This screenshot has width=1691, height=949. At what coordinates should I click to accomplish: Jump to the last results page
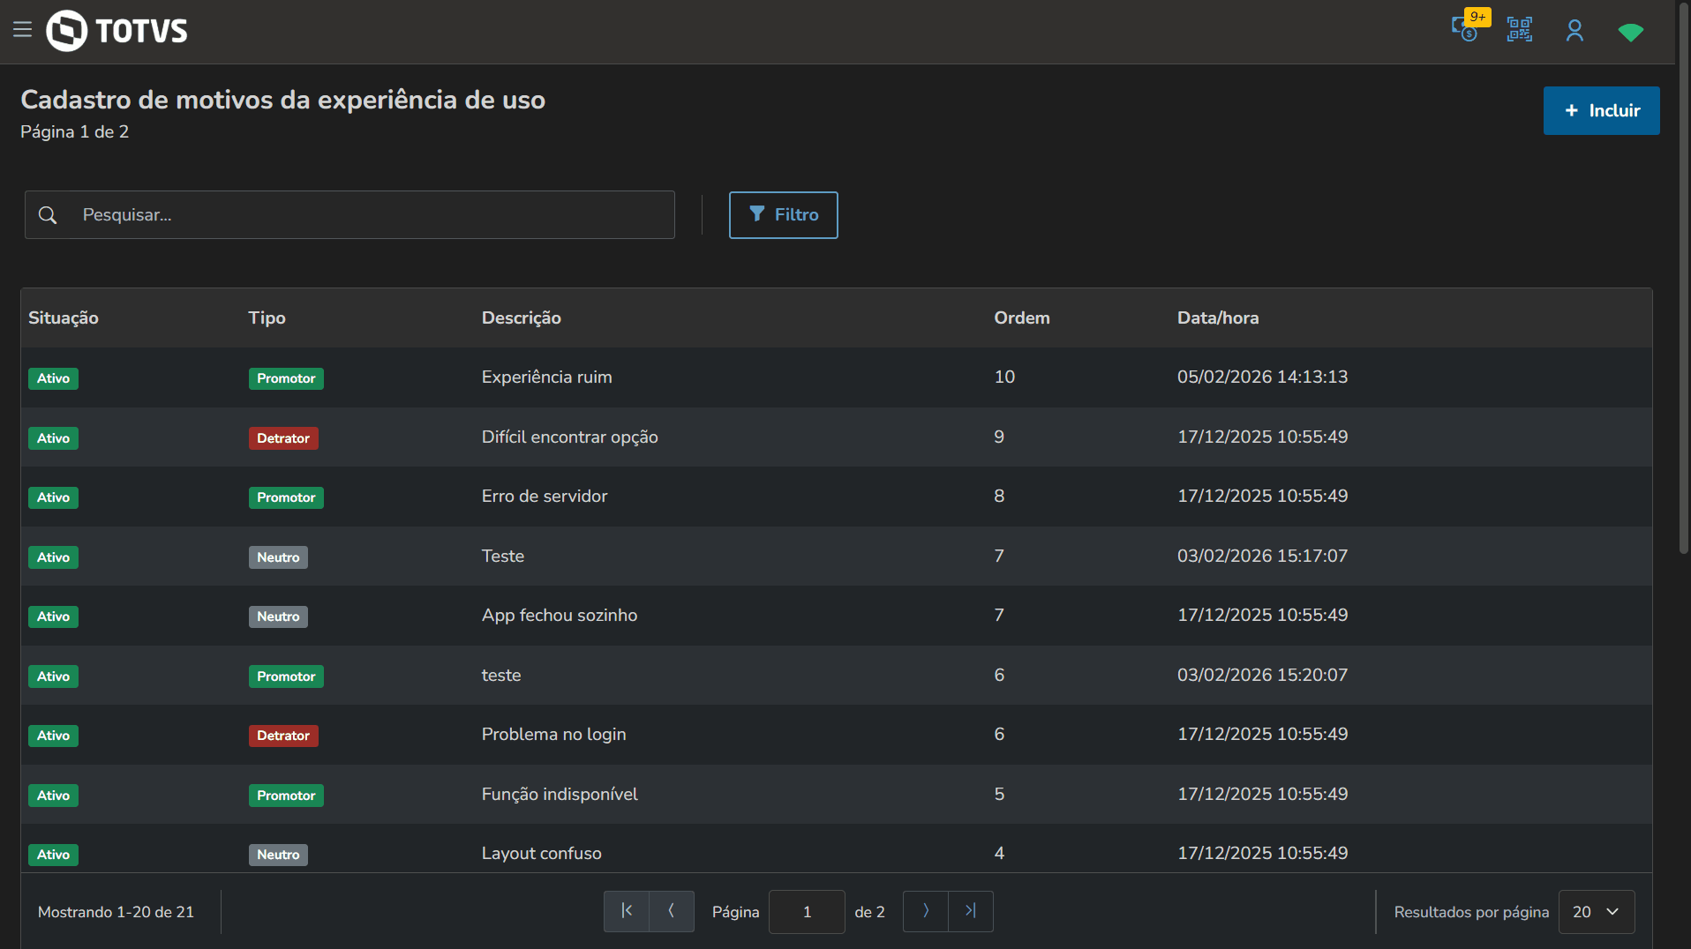971,911
